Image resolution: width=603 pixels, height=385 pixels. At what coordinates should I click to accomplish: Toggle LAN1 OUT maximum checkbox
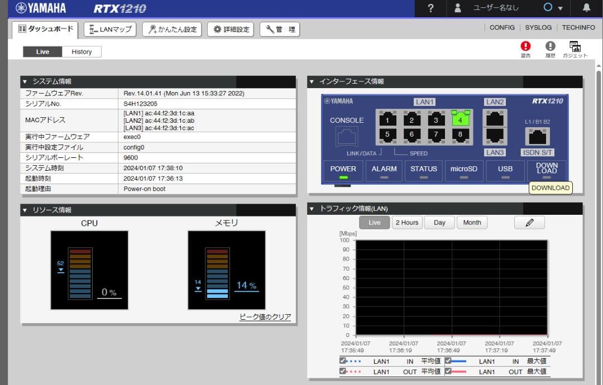(x=448, y=371)
